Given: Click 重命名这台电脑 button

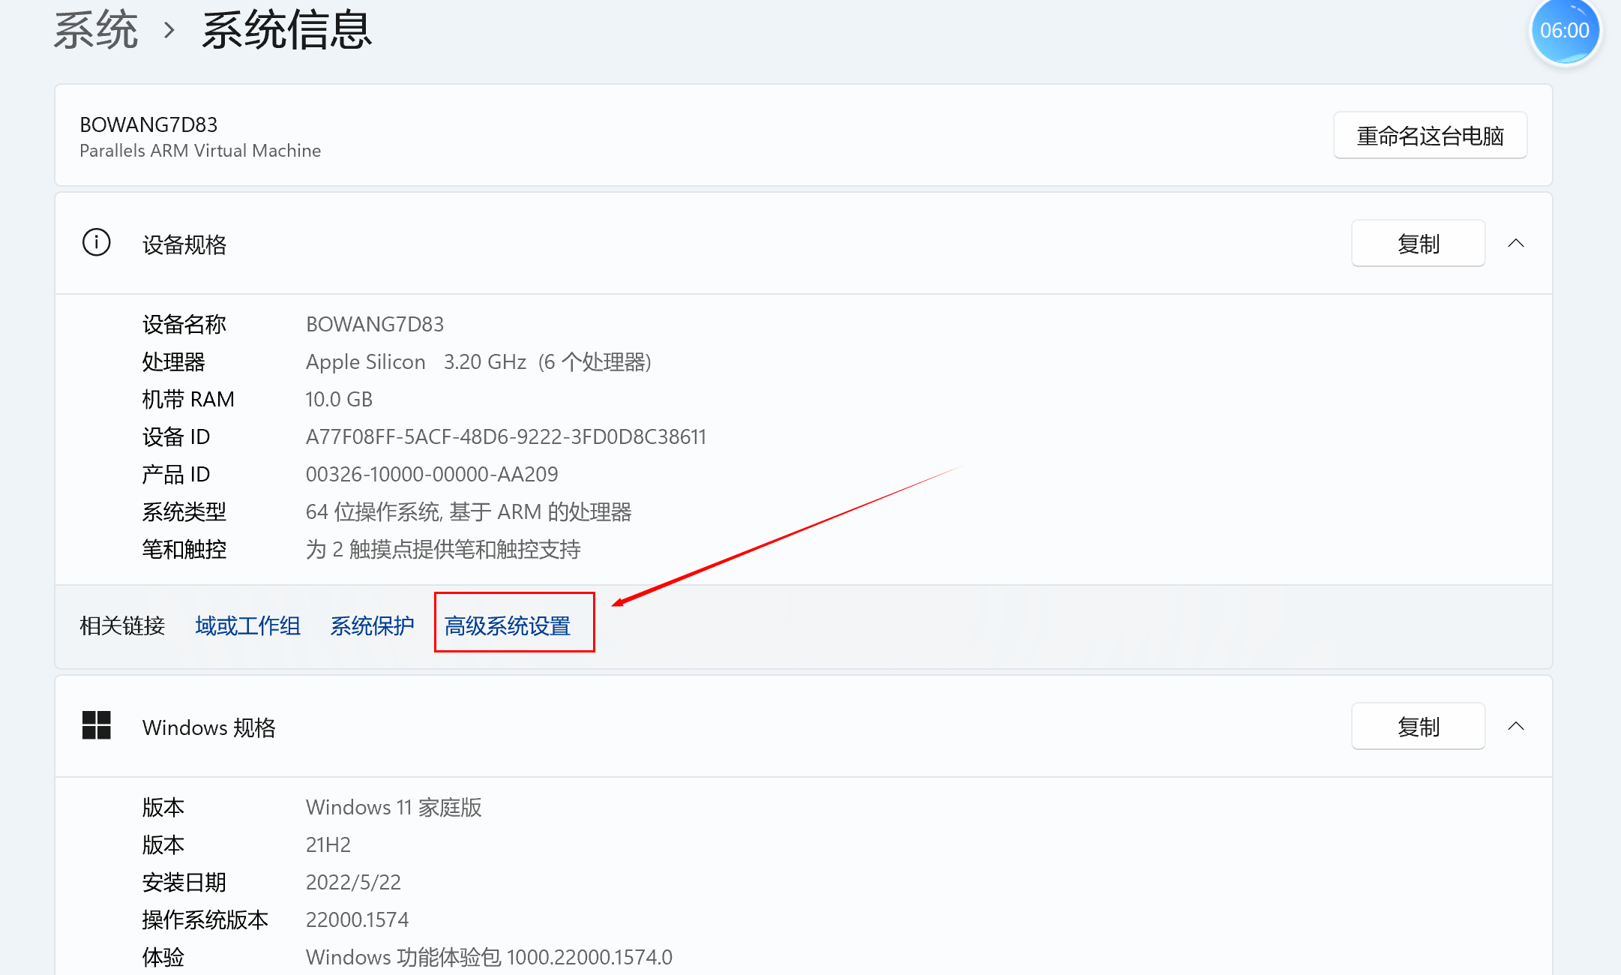Looking at the screenshot, I should (1430, 136).
